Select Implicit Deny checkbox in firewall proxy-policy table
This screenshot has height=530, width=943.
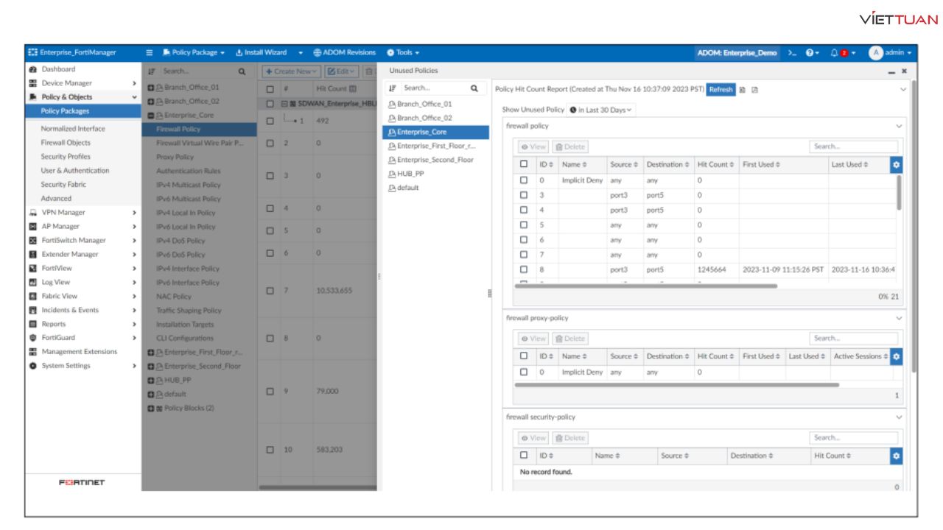[x=525, y=372]
